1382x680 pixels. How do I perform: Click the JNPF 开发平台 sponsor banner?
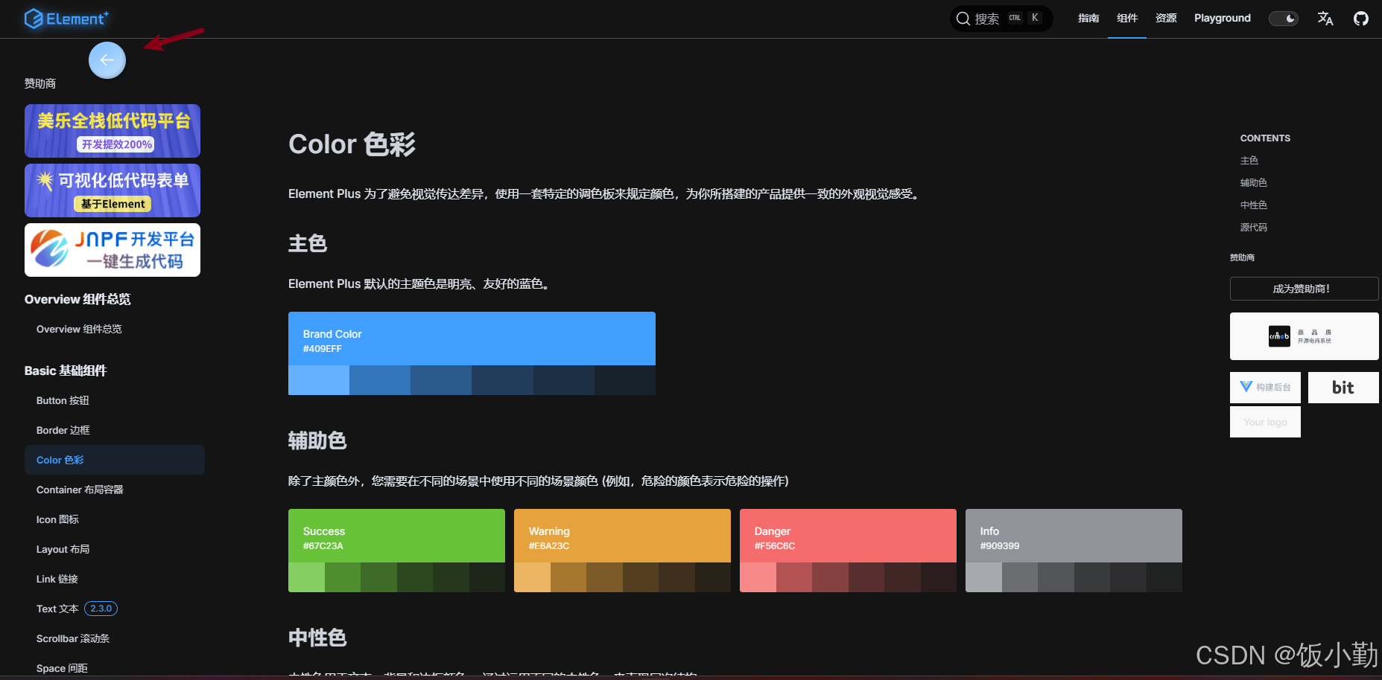(112, 249)
